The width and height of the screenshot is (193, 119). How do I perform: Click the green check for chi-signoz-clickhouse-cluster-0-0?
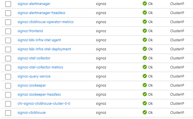(x=145, y=103)
